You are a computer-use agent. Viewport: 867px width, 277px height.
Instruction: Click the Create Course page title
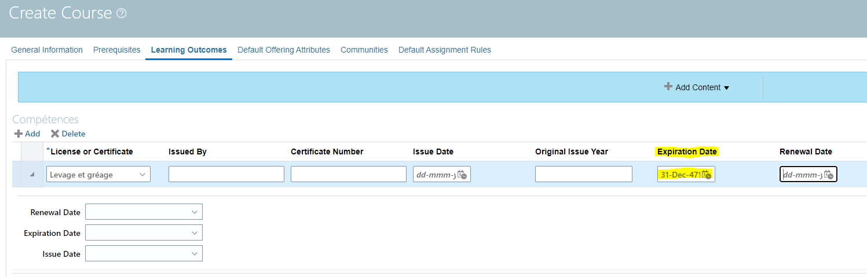point(60,13)
